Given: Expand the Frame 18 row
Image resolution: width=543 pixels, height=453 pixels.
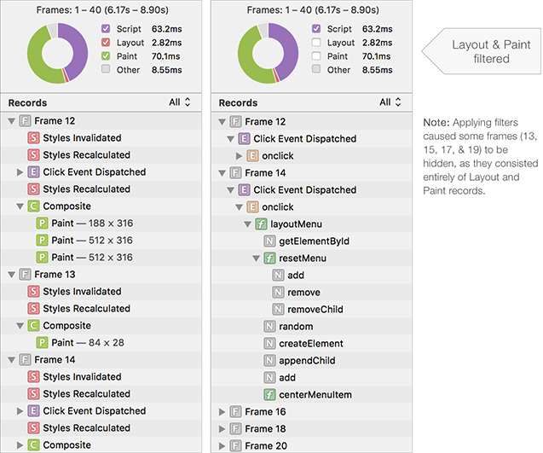Looking at the screenshot, I should point(222,429).
